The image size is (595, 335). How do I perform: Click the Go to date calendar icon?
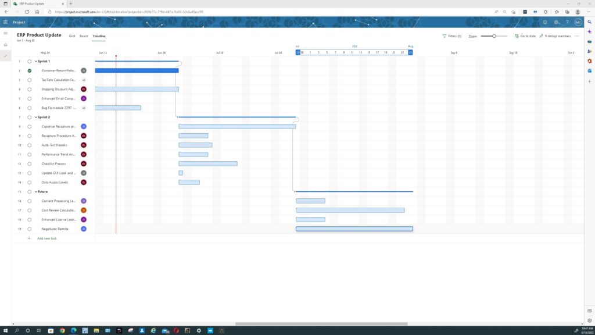[517, 36]
